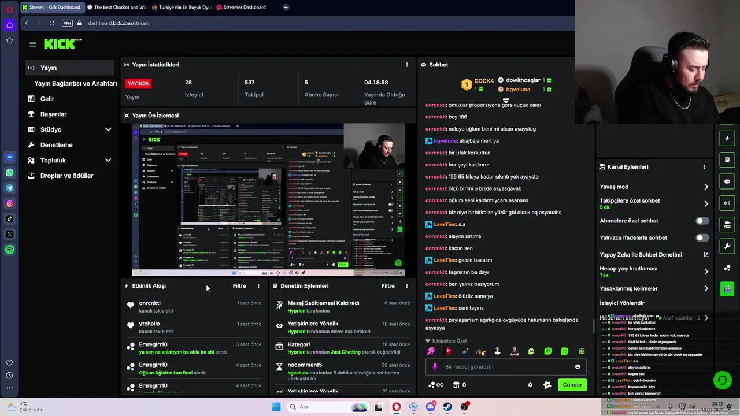Select Yayın in the sidebar
The image size is (740, 416).
tap(70, 68)
